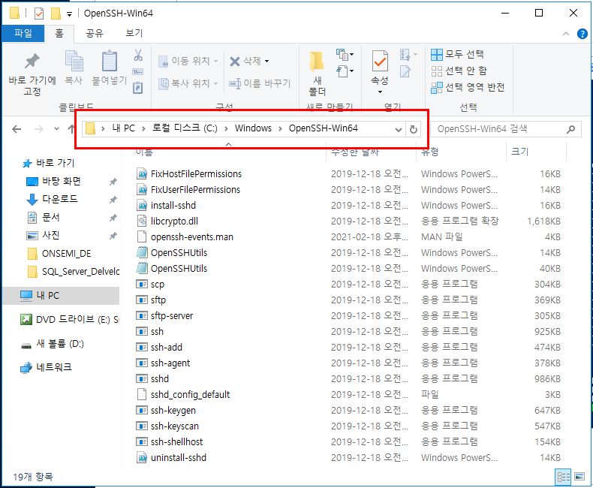This screenshot has width=593, height=488.
Task: Click new folder icon in title bar quick access
Action: (56, 14)
